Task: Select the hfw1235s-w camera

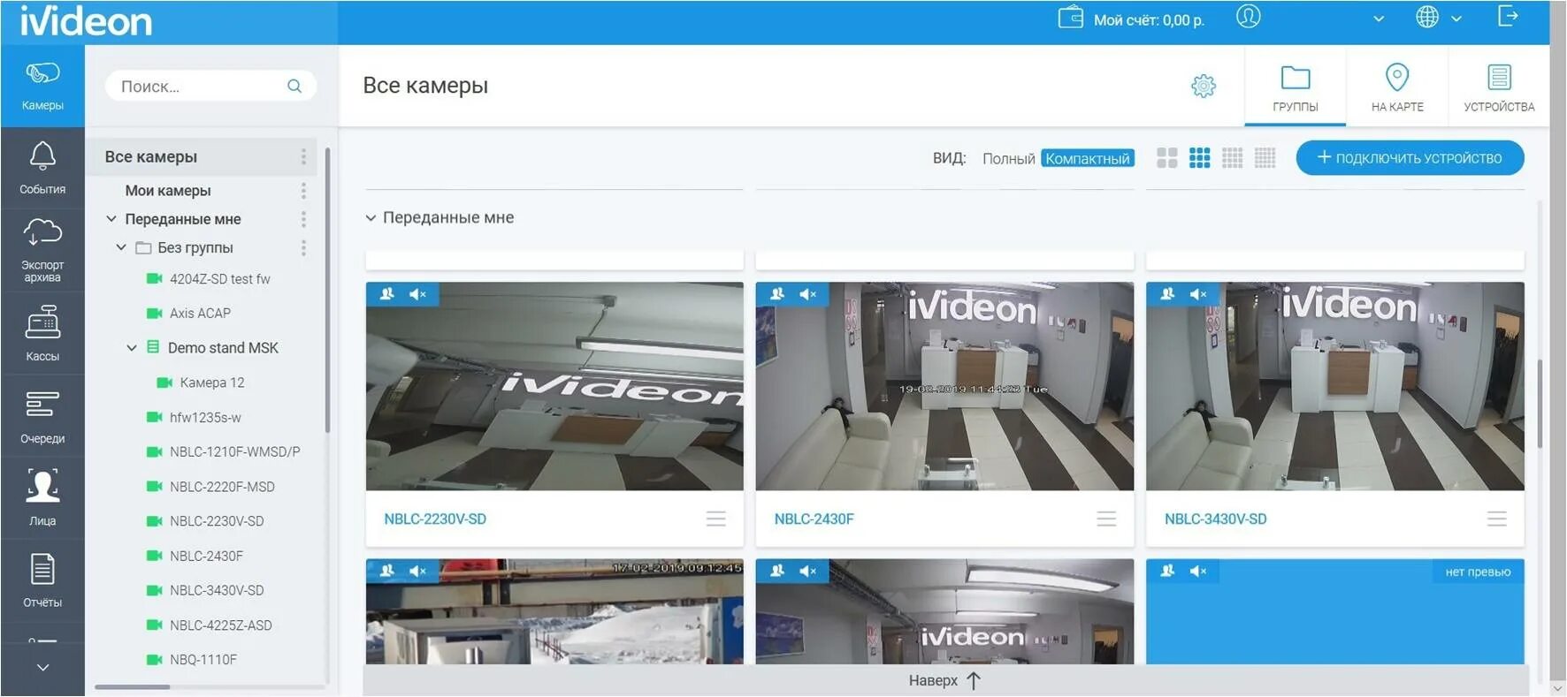Action: coord(205,417)
